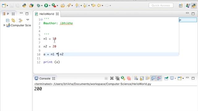This screenshot has width=198, height=111.
Task: Switch to the Debug perspective icon
Action: pyautogui.click(x=188, y=6)
